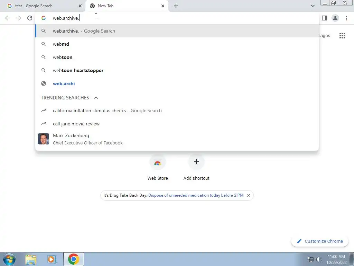Viewport: 354px width, 266px height.
Task: Open a new tab with plus button
Action: coord(176,6)
